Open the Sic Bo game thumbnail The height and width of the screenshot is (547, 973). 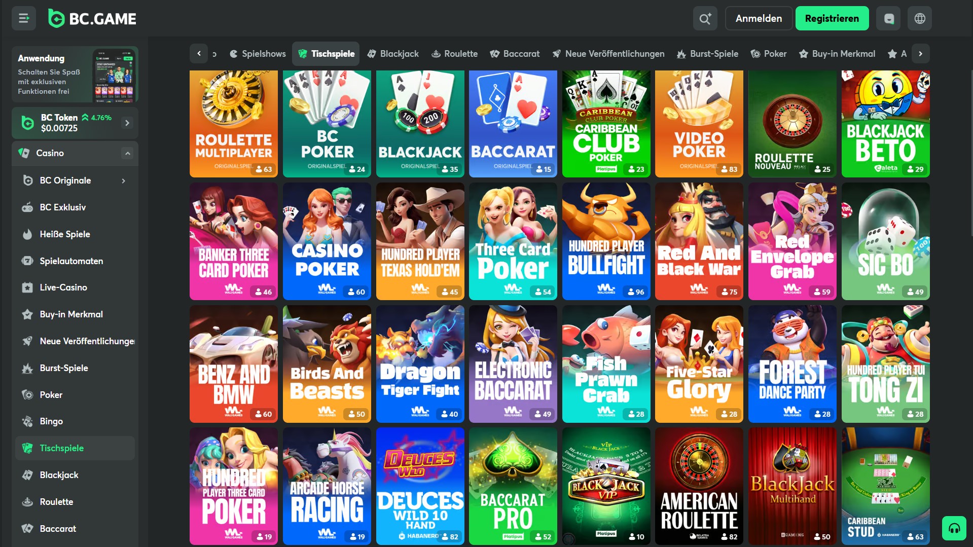tap(885, 242)
